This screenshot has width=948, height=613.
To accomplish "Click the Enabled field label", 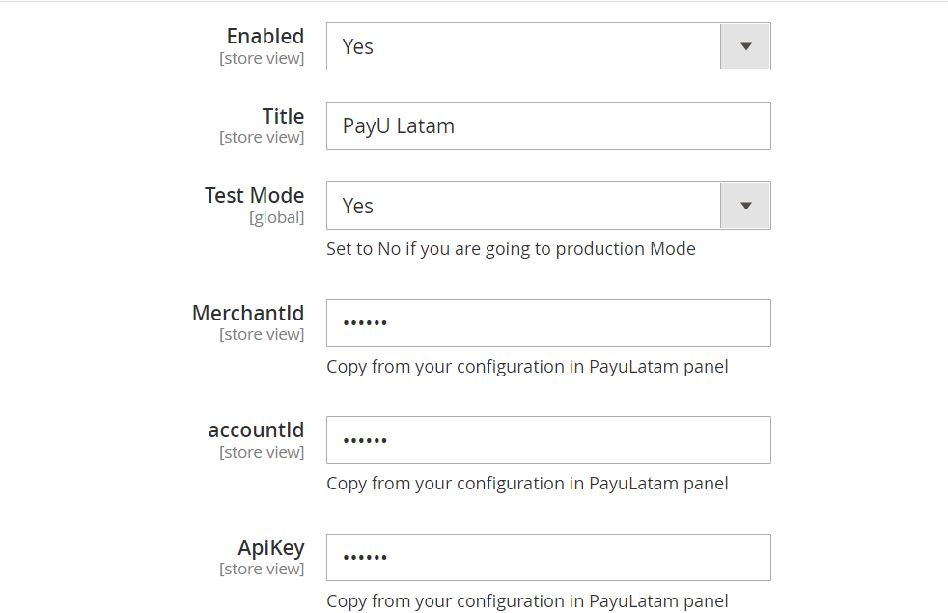I will (265, 37).
